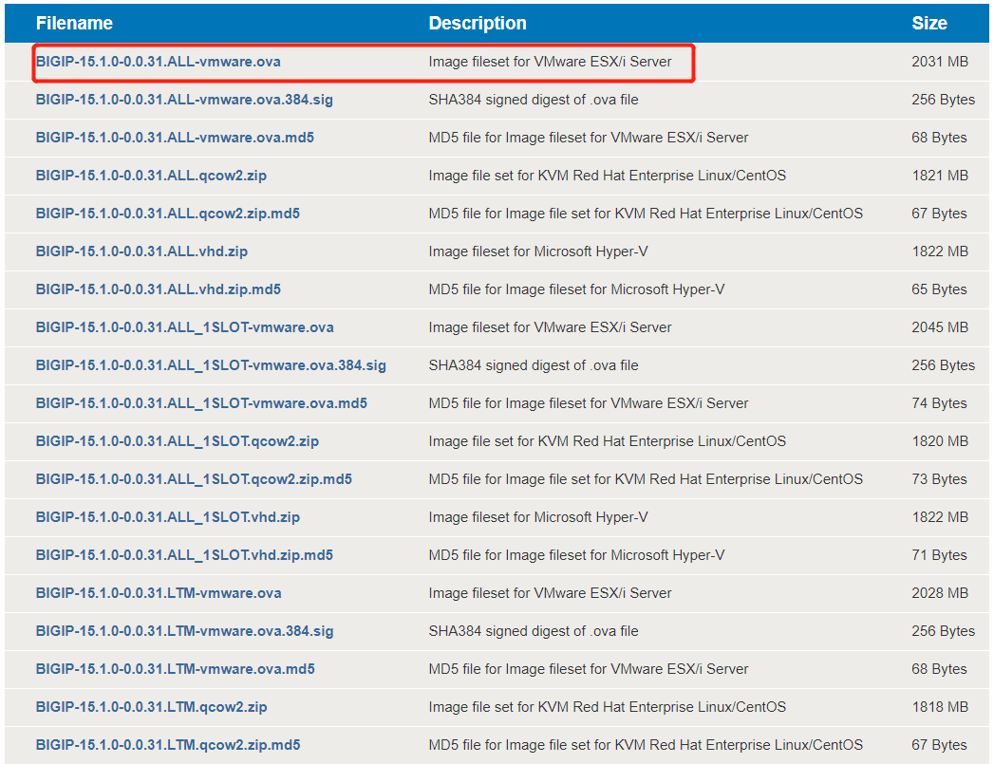Image resolution: width=994 pixels, height=764 pixels.
Task: Open ALL_1SLOT.qcow2.zip.md5 link
Action: click(x=194, y=479)
